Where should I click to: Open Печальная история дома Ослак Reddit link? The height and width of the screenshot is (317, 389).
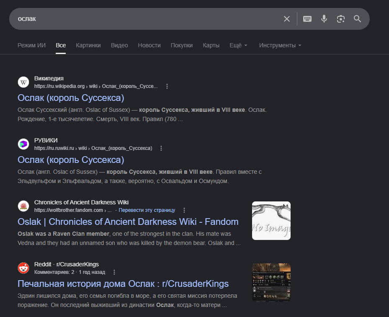point(123,284)
